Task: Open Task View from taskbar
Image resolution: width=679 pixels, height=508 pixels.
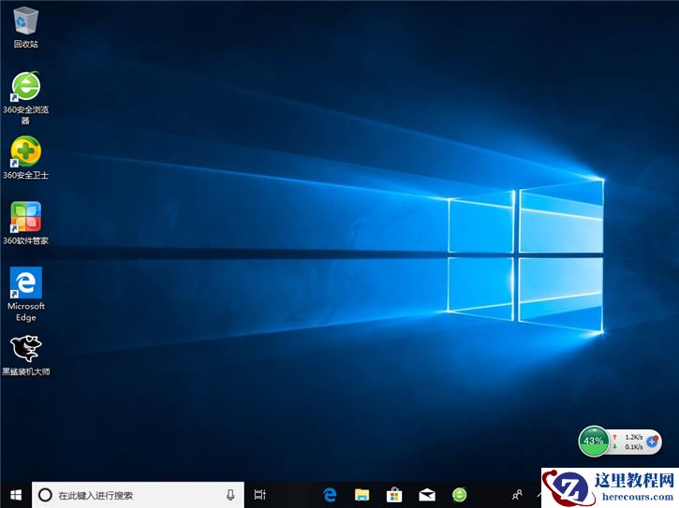Action: tap(259, 495)
